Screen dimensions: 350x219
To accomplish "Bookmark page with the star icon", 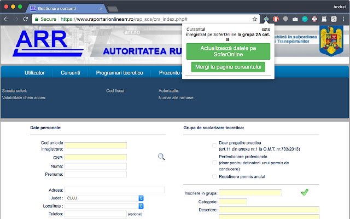I will pos(255,19).
